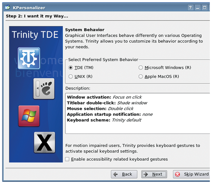Choose UNIX (R) system behavior
Viewport: 212px width, 184px height.
coord(71,77)
